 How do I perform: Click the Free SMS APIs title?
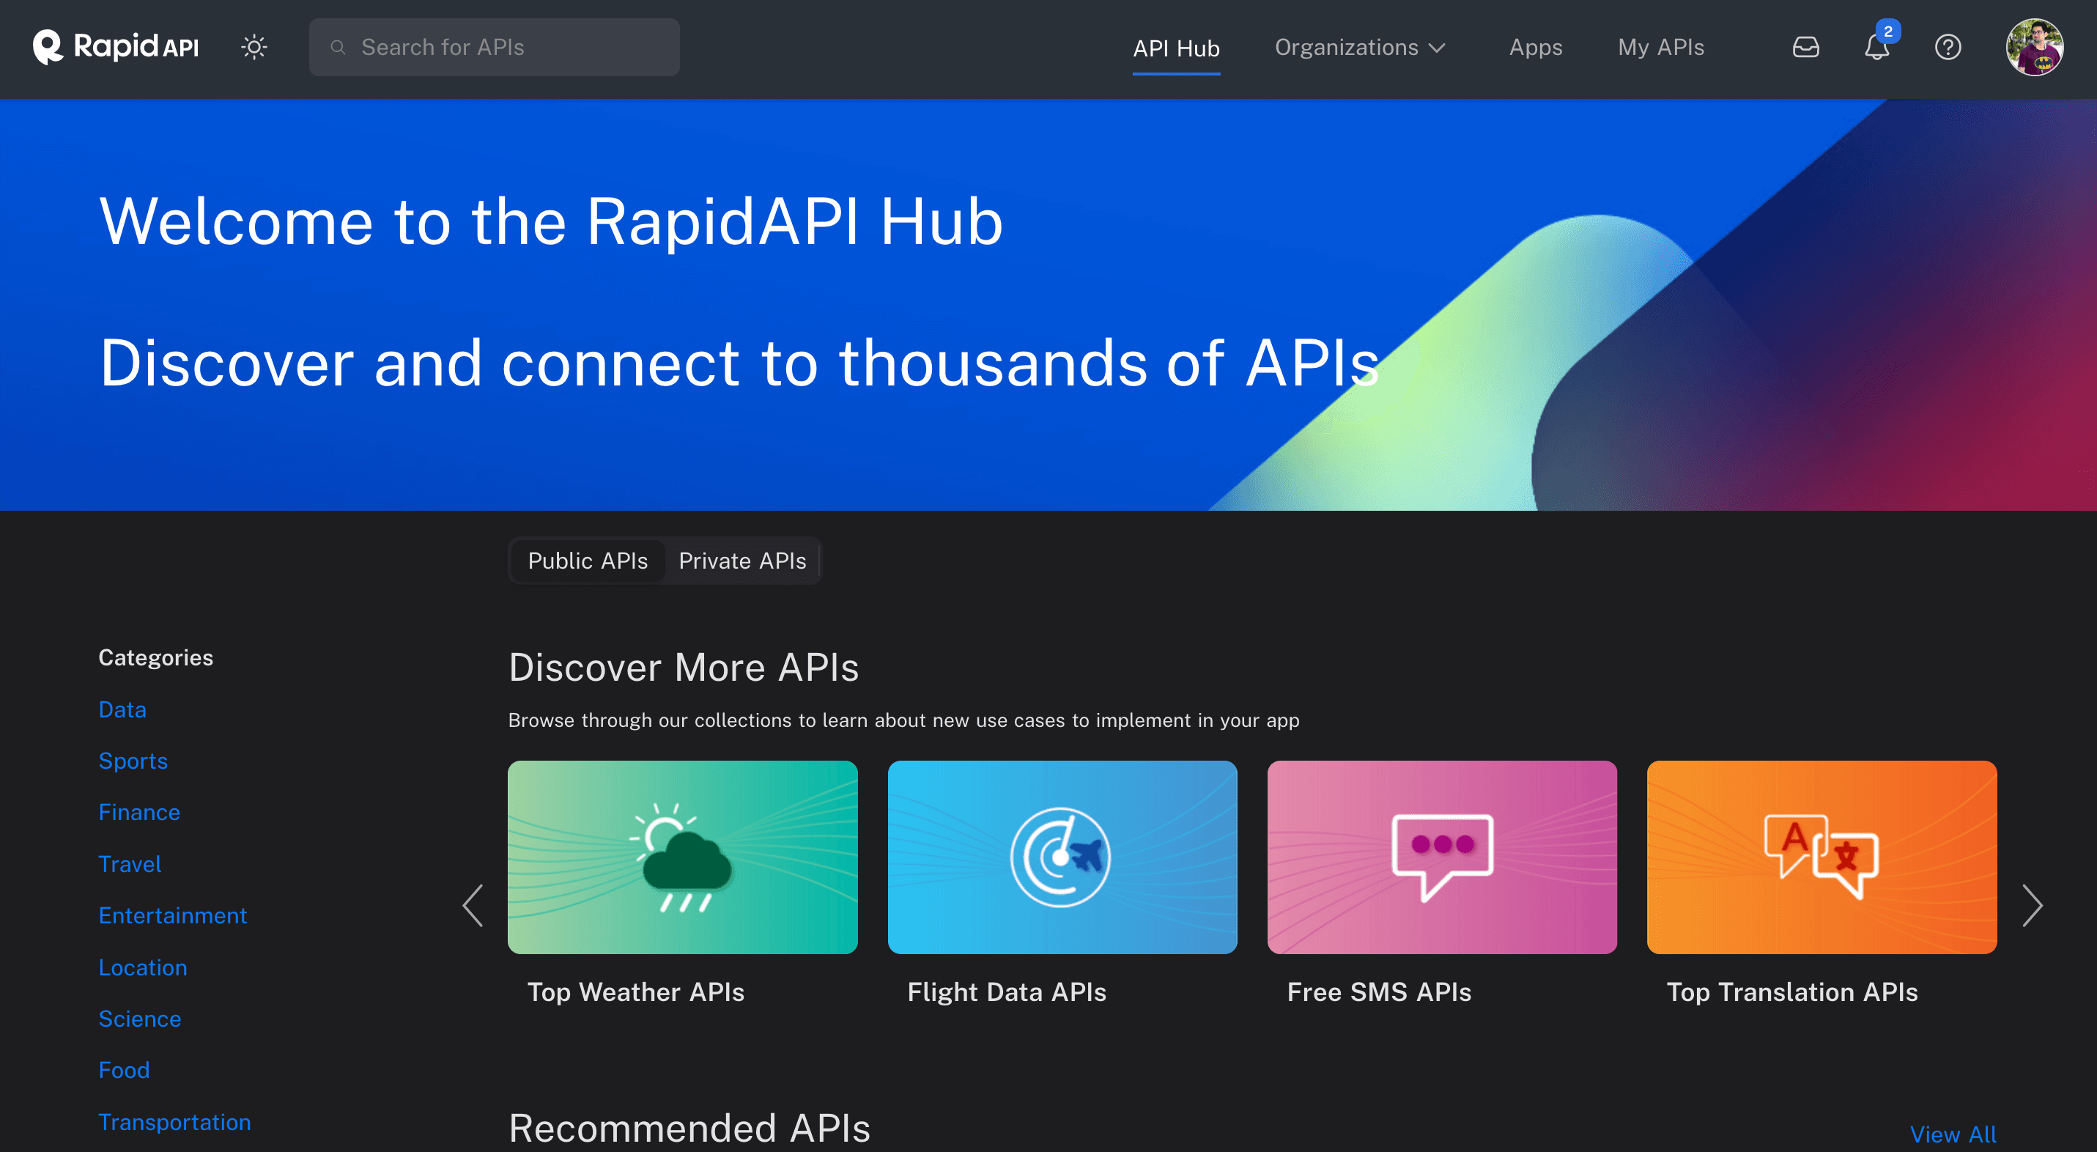(1378, 992)
